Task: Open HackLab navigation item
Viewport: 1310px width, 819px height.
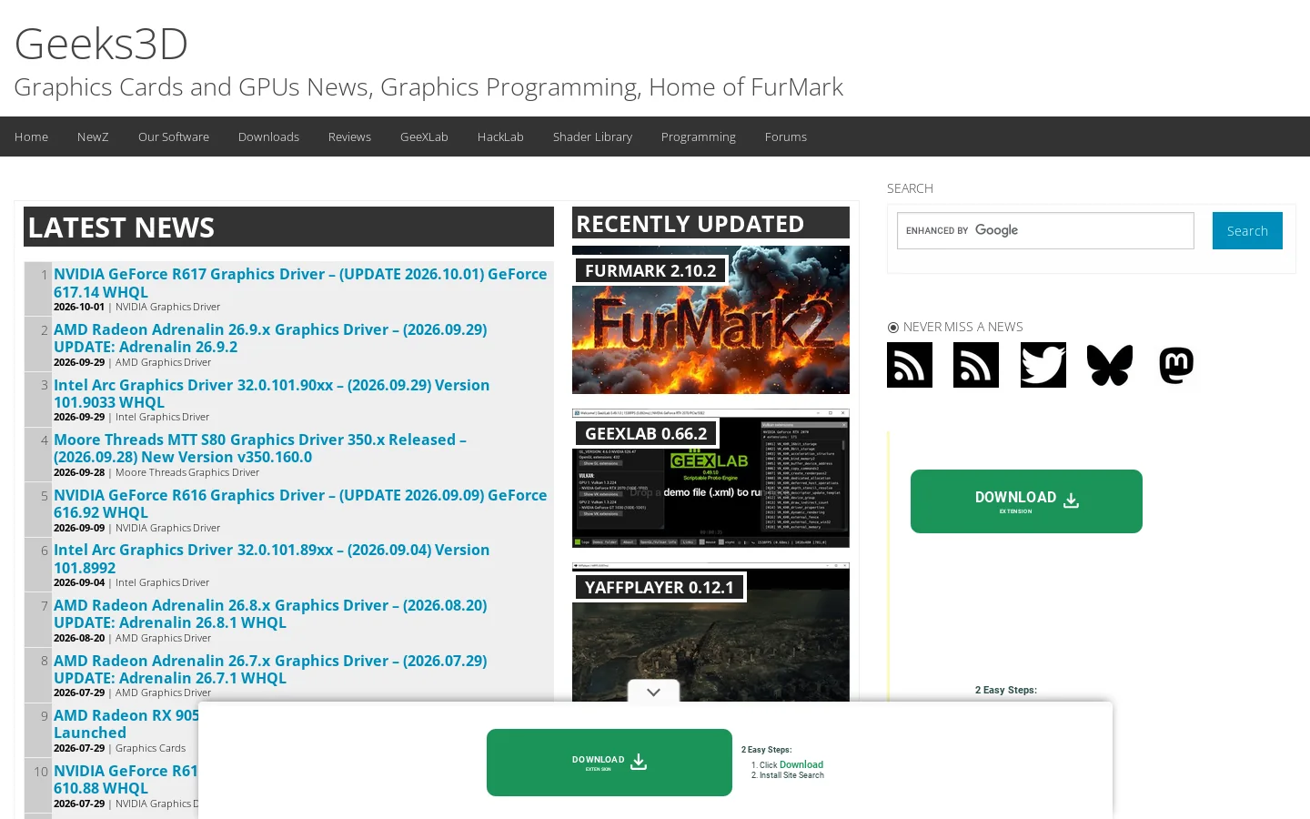Action: click(500, 136)
